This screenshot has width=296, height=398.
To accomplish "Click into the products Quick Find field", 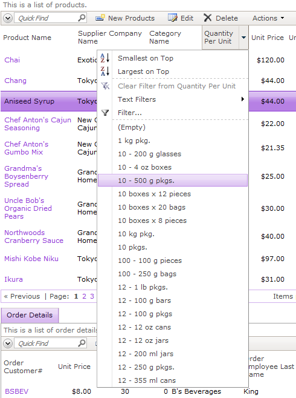I will click(x=47, y=18).
